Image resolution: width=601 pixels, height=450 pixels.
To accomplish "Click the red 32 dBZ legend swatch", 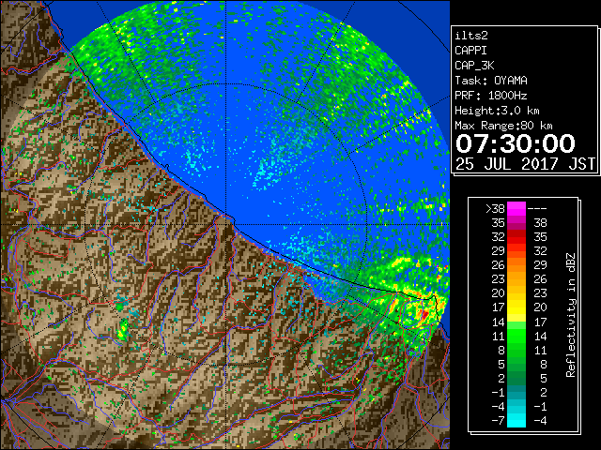I will [x=516, y=237].
